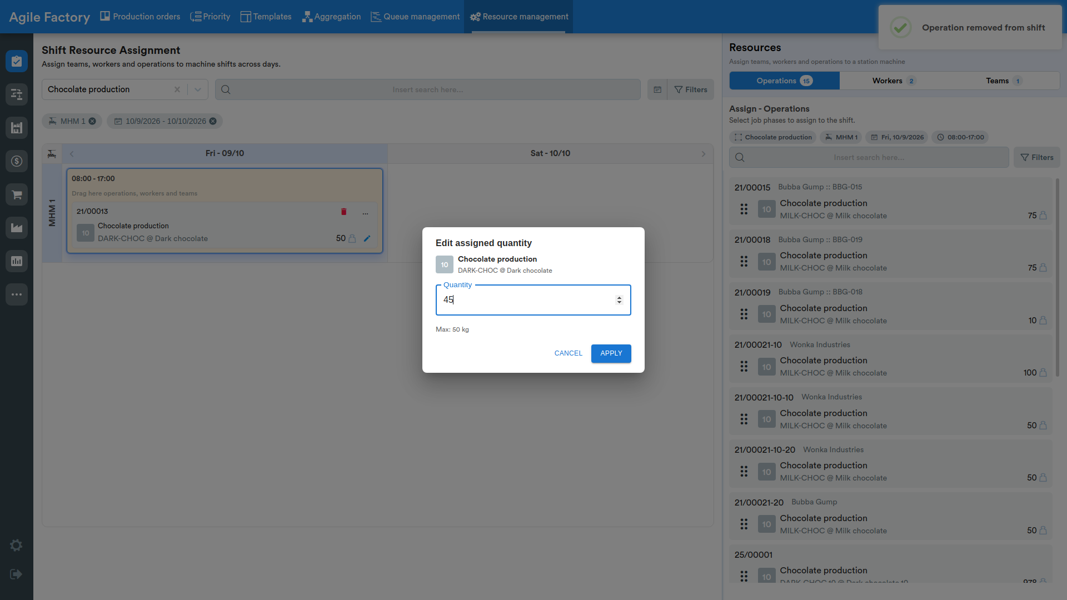1067x600 pixels.
Task: Open the dollar costs icon in sidebar
Action: [17, 161]
